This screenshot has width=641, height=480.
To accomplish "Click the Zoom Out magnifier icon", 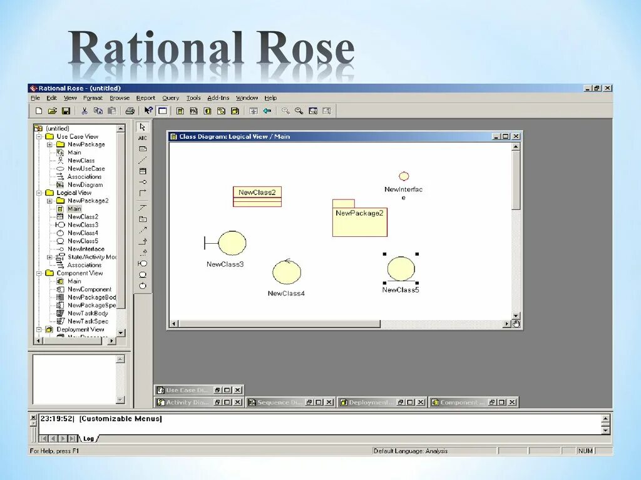I will 299,111.
